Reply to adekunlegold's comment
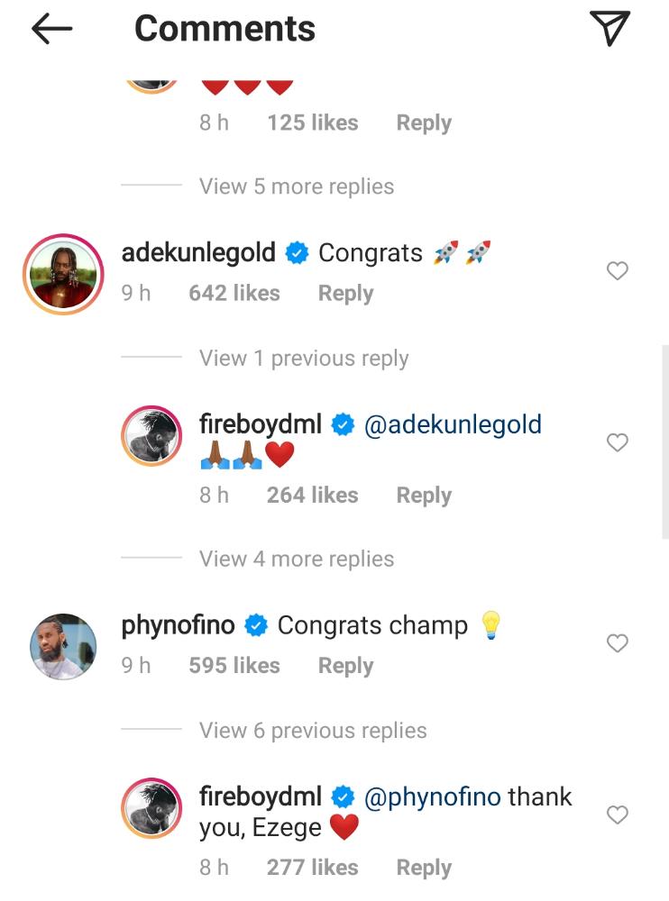The height and width of the screenshot is (901, 669). pos(345,294)
